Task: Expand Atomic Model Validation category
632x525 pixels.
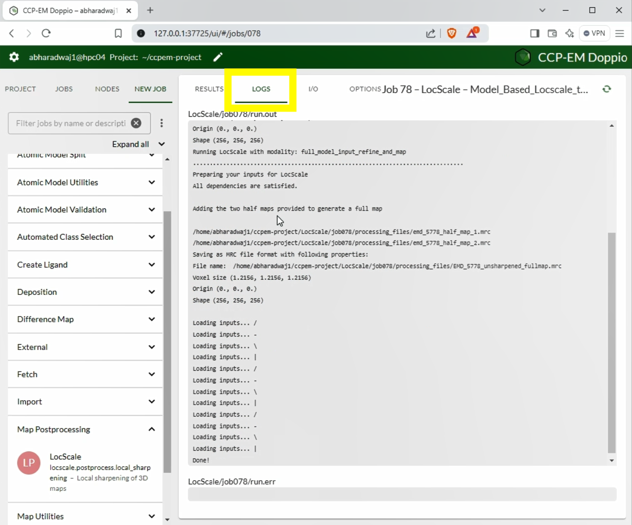Action: coord(85,210)
